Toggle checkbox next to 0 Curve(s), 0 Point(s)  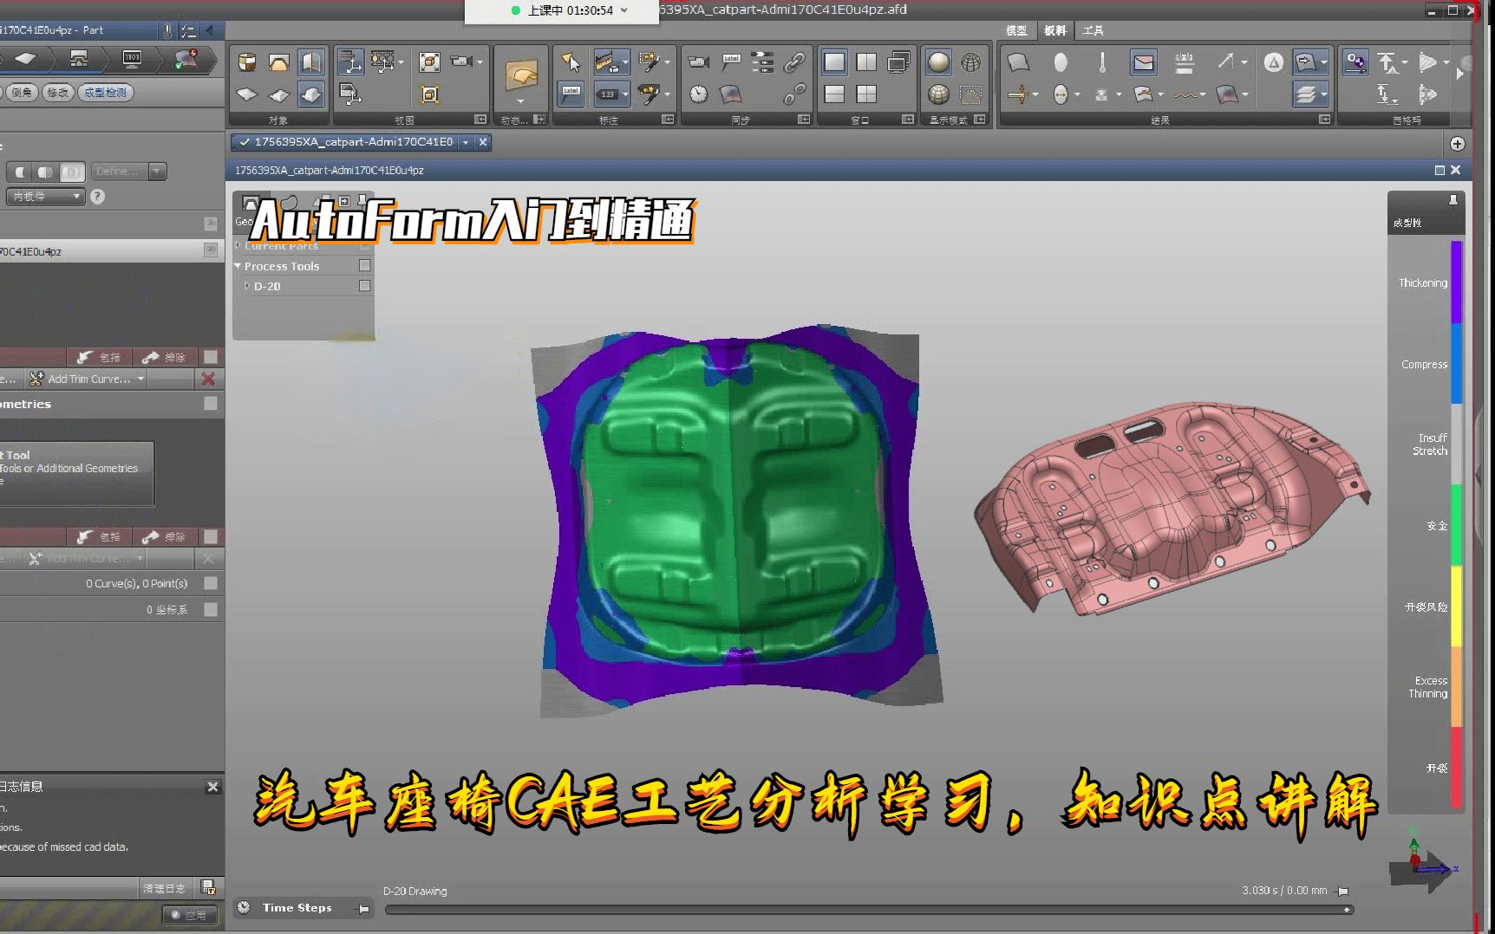[210, 584]
